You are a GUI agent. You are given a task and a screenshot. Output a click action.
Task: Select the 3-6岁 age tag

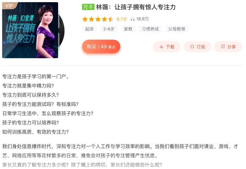click(x=109, y=29)
